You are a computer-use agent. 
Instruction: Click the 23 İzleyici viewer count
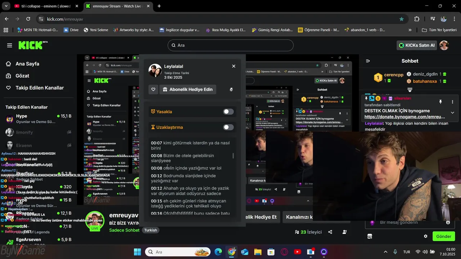308,232
